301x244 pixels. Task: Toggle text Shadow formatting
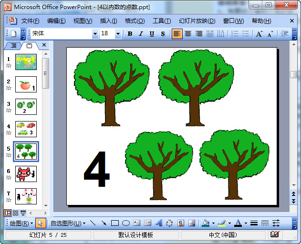pos(163,34)
